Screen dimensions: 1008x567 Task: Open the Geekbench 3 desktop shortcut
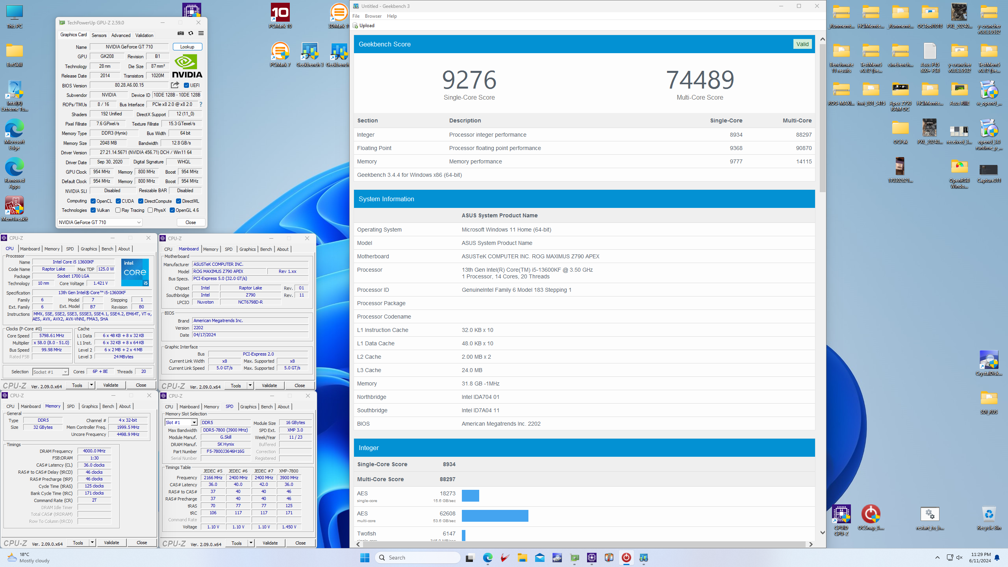pos(310,54)
